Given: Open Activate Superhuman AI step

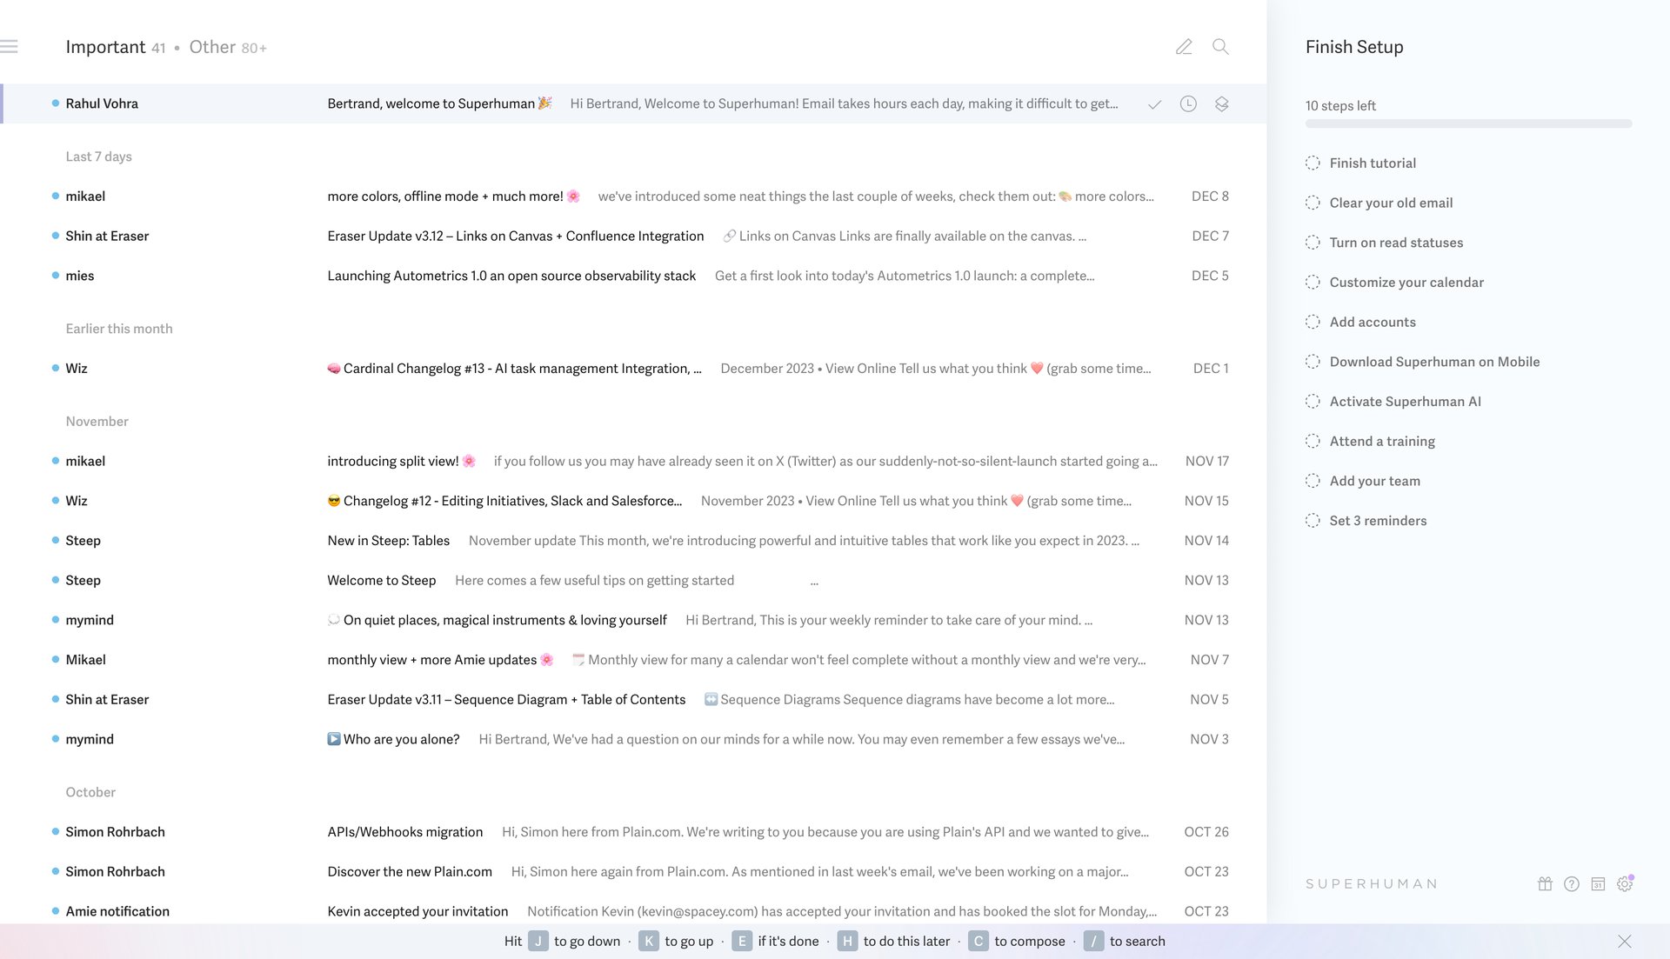Looking at the screenshot, I should tap(1405, 402).
